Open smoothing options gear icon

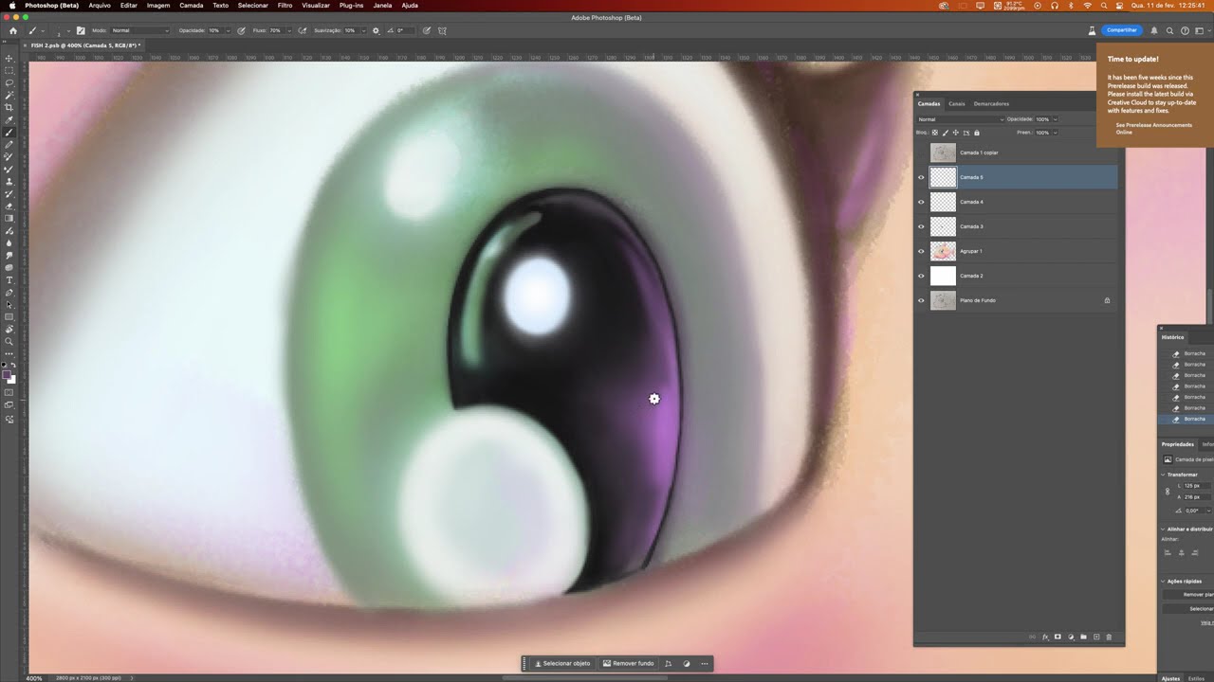376,30
